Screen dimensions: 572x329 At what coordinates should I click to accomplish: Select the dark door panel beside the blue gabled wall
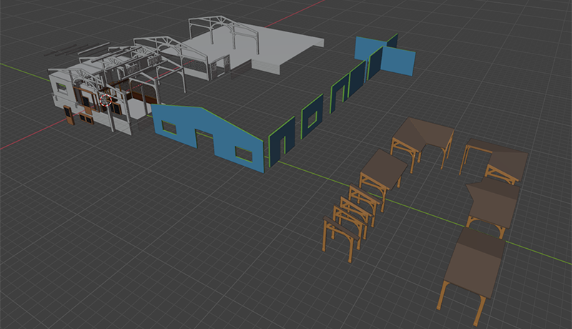click(x=282, y=142)
